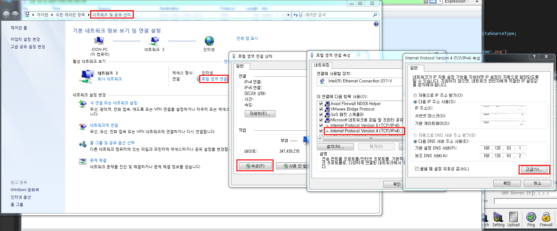Click the Forward arrow in Control Panel
This screenshot has height=231, width=557.
click(15, 15)
